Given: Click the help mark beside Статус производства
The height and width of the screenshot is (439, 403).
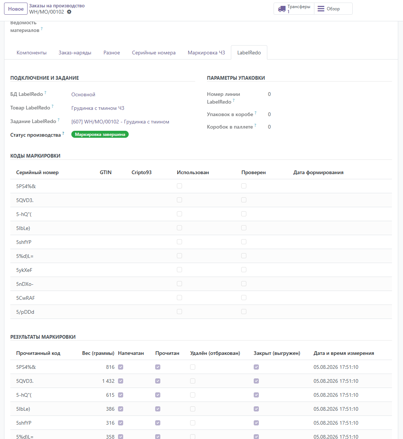Looking at the screenshot, I should (x=63, y=133).
